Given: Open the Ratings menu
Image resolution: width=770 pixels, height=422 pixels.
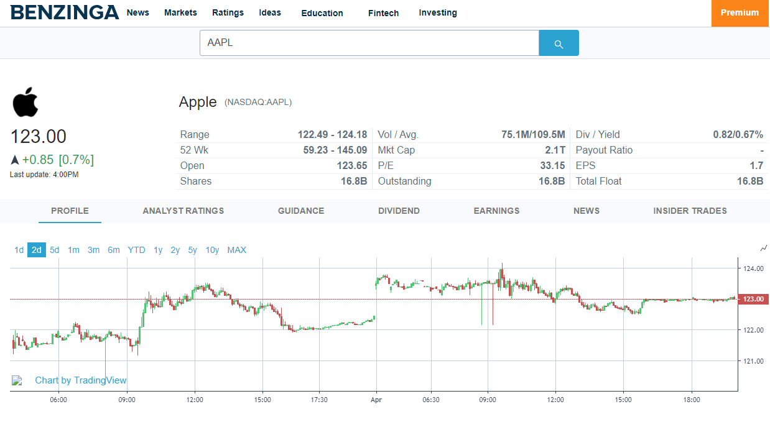Looking at the screenshot, I should tap(228, 12).
